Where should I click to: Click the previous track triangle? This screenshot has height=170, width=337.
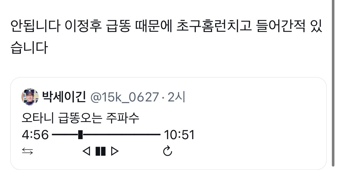[86, 151]
